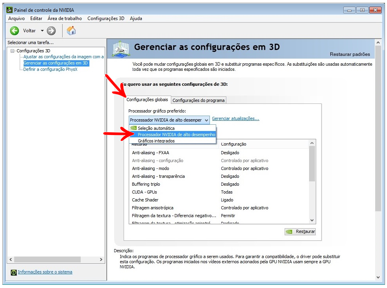Select the Anti-aliasing - modo row
387x288 pixels.
click(x=219, y=169)
